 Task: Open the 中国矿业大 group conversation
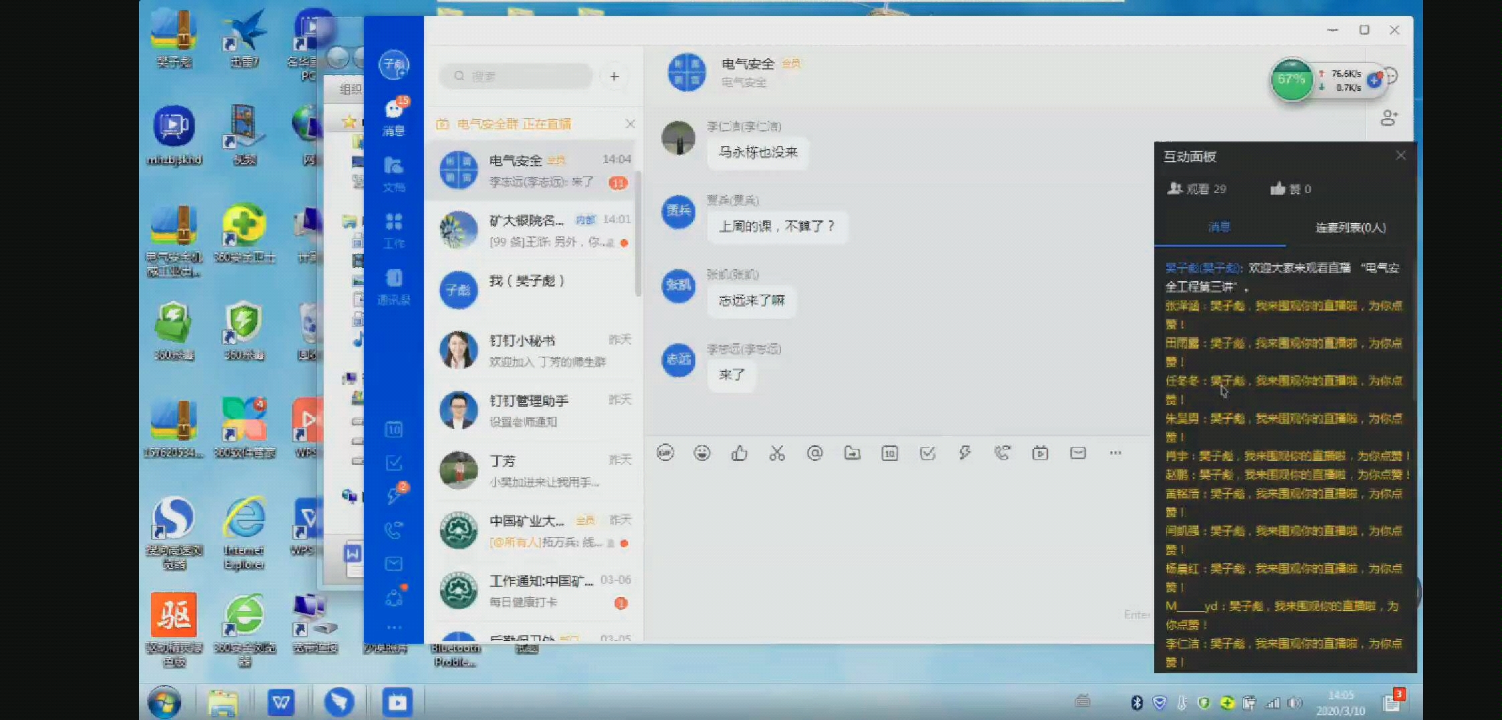click(530, 531)
